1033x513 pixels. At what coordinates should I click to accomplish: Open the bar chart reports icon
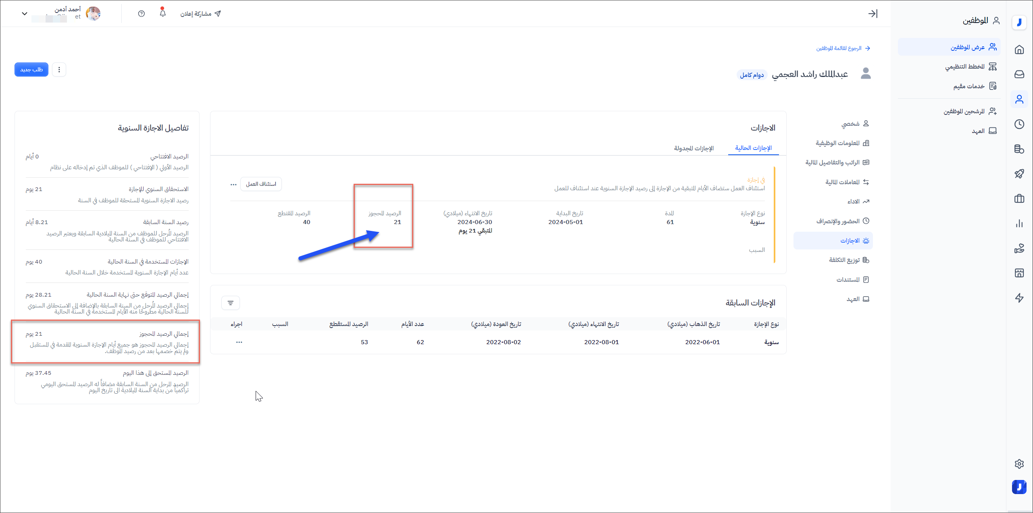tap(1019, 224)
